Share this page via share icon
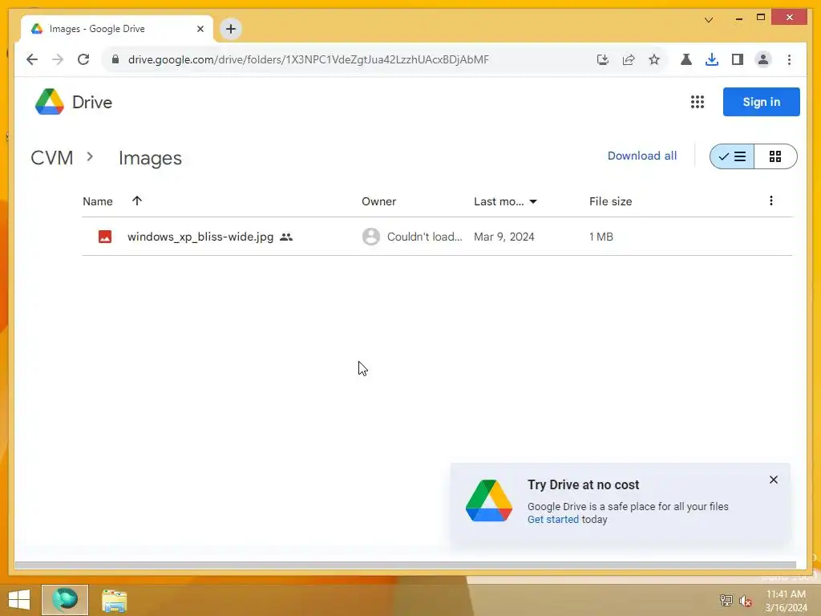Image resolution: width=821 pixels, height=616 pixels. pos(629,59)
